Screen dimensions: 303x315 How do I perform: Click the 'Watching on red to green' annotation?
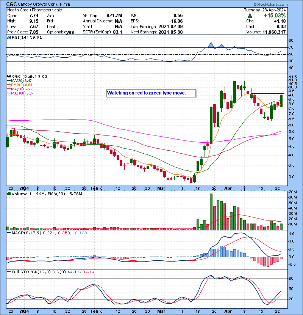[151, 93]
